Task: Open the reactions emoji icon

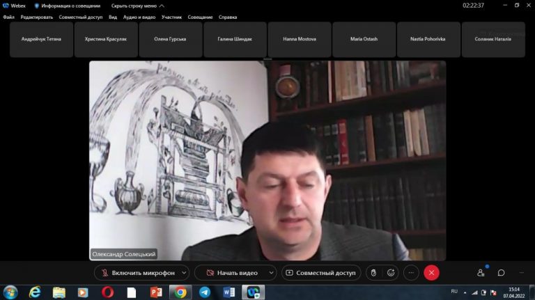Action: [391, 273]
